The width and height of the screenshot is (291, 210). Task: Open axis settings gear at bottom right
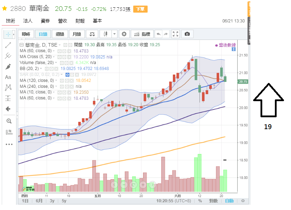[243, 201]
